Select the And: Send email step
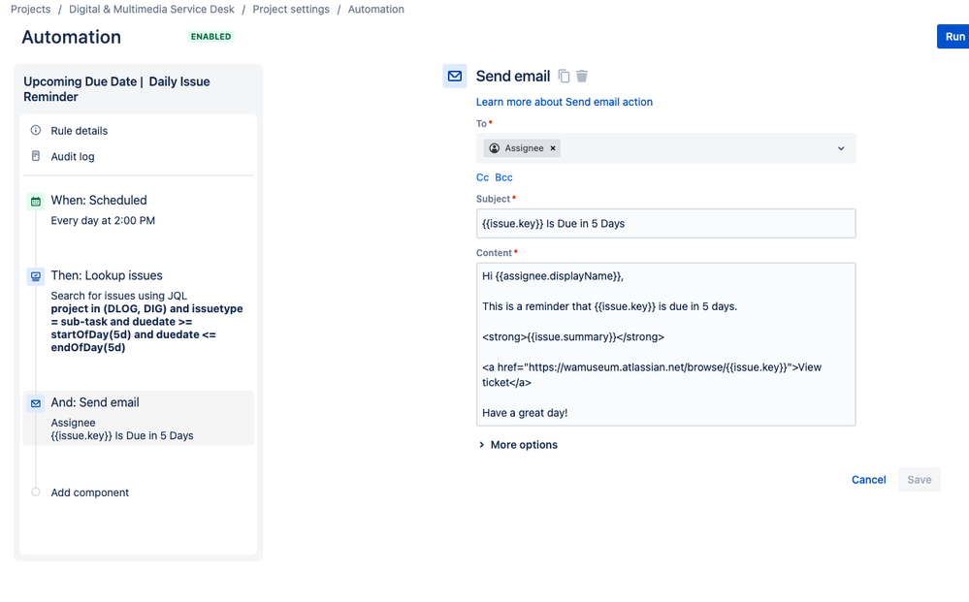The width and height of the screenshot is (969, 602). pos(139,418)
